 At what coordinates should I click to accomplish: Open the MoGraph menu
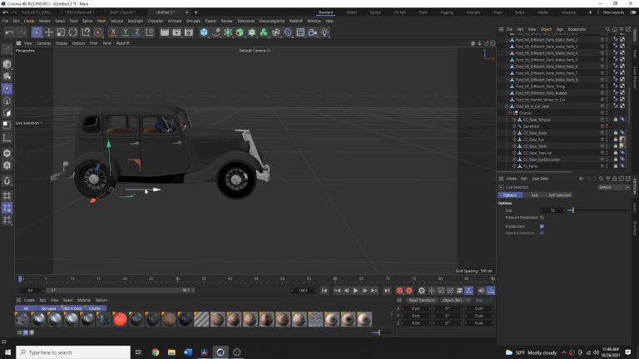(x=135, y=21)
